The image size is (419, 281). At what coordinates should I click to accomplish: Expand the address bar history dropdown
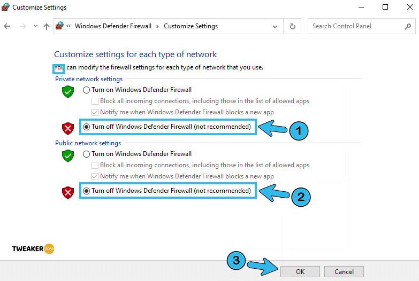point(275,26)
